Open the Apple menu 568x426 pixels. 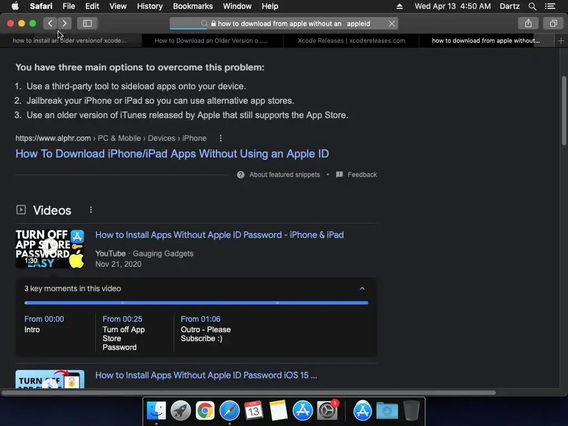coord(15,6)
